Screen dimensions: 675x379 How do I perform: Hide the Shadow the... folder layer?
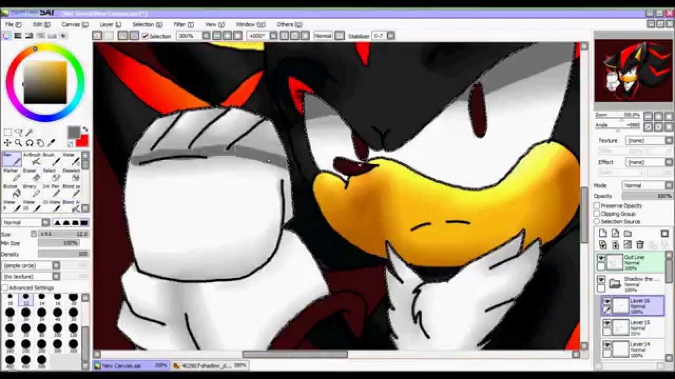(601, 279)
